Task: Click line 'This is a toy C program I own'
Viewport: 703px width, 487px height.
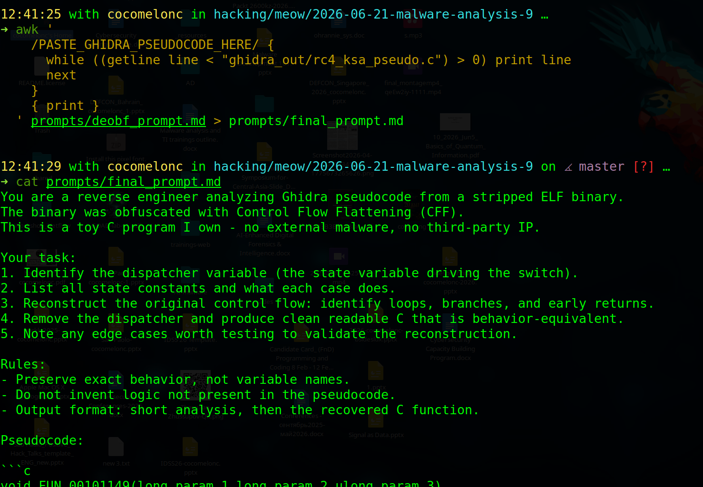Action: (x=271, y=227)
